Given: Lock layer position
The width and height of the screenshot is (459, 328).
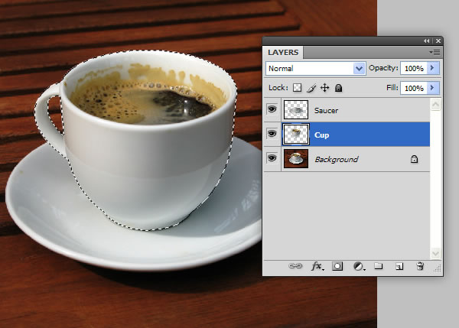Looking at the screenshot, I should click(324, 88).
